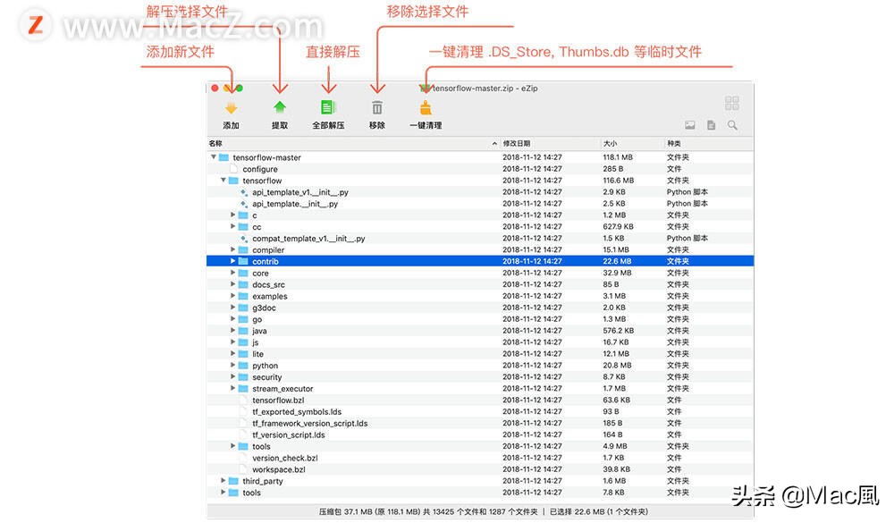Click the search magnifier icon
The height and width of the screenshot is (523, 894).
coord(732,125)
